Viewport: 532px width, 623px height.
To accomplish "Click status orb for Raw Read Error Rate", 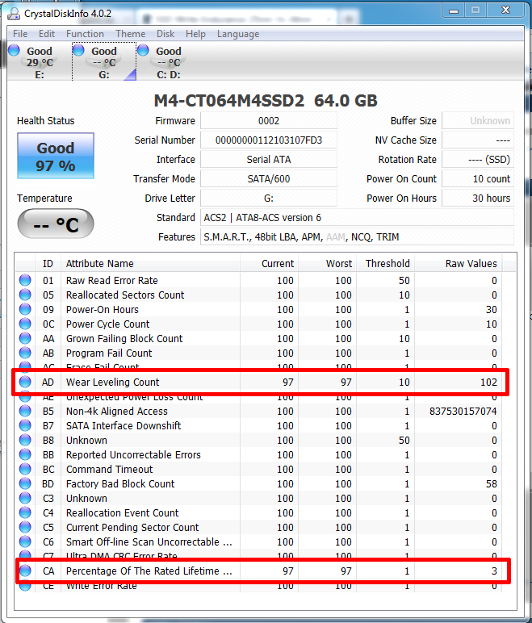I will click(25, 280).
